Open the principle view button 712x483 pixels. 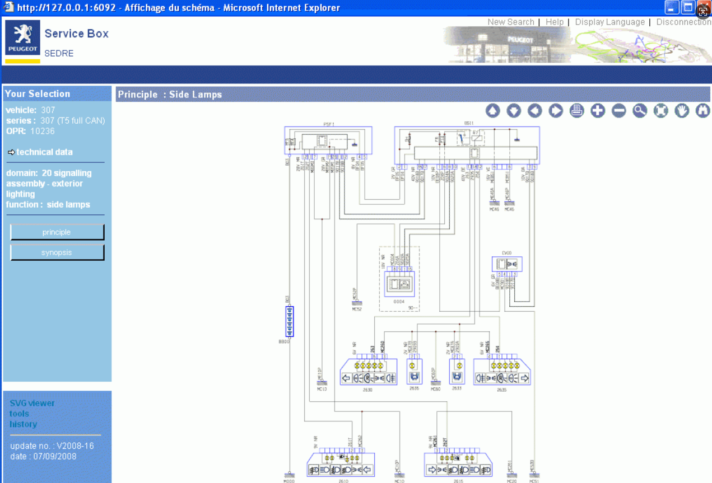coord(57,232)
